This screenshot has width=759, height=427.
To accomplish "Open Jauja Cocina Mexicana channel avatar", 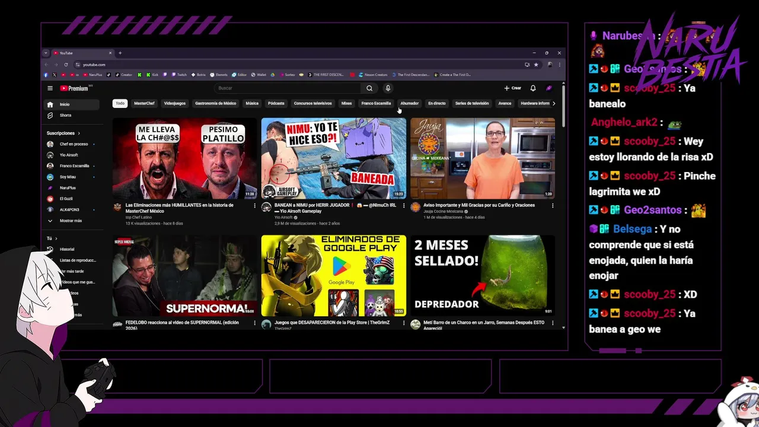I will (415, 207).
